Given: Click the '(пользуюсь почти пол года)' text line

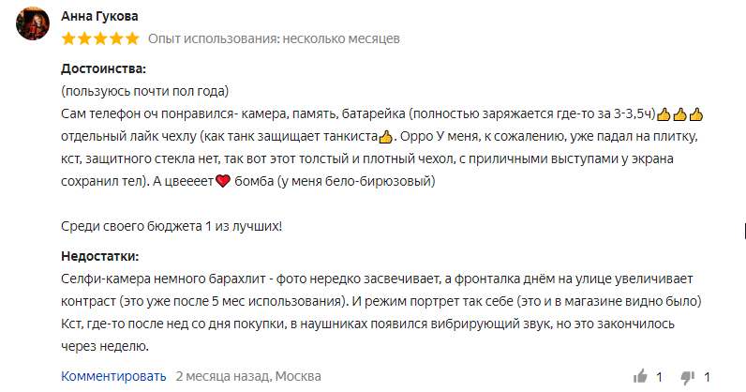Looking at the screenshot, I should coord(144,91).
